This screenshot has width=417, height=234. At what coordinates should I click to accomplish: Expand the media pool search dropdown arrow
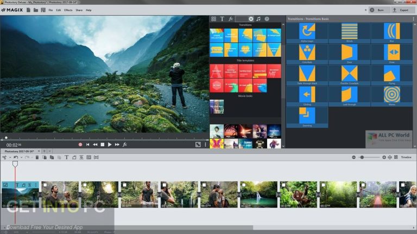pos(251,19)
